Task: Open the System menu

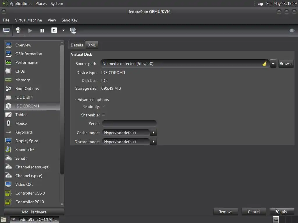Action: coord(57,3)
